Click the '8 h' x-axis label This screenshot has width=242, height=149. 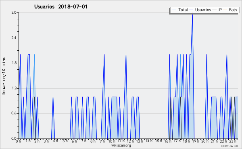93,141
